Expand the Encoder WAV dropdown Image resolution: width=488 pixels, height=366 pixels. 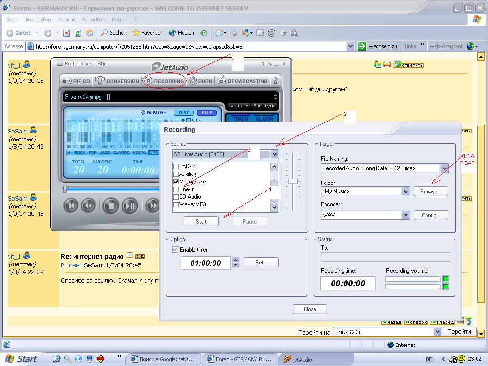point(405,215)
